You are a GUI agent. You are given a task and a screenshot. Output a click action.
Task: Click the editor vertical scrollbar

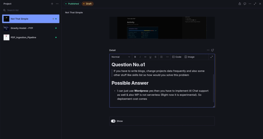pyautogui.click(x=214, y=88)
